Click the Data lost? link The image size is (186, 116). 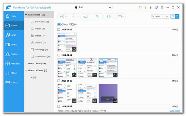[175, 111]
